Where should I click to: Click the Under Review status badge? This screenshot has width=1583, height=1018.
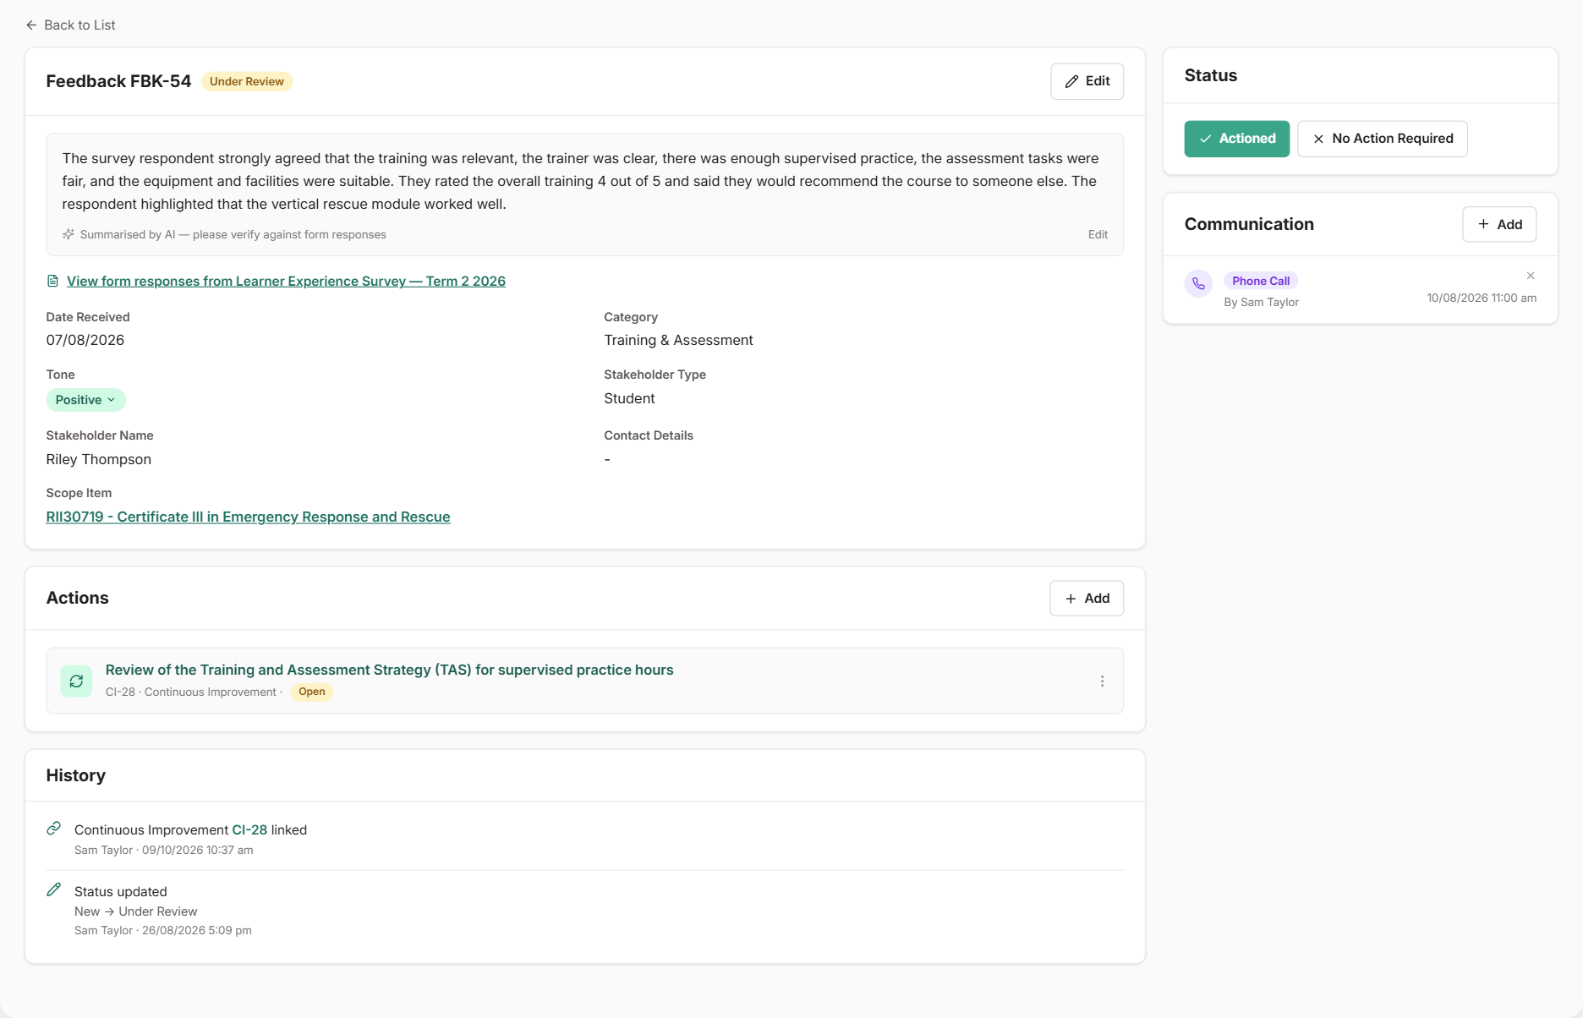247,81
